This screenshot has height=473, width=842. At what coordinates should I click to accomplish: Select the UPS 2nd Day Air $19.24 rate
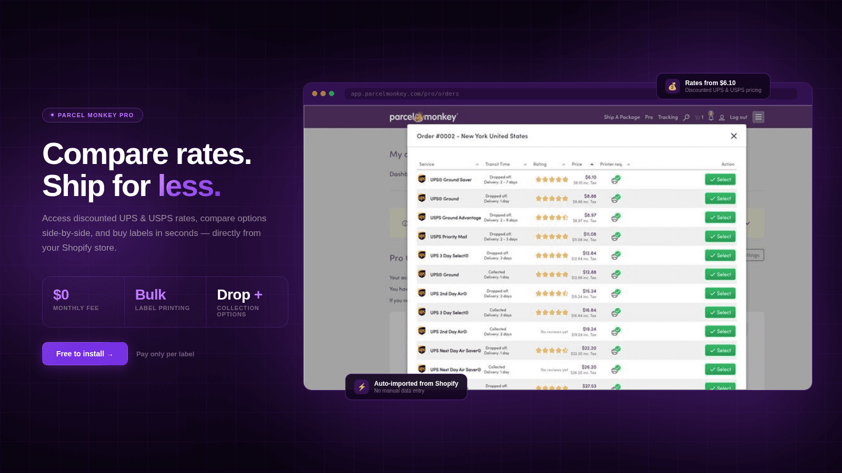pos(720,332)
